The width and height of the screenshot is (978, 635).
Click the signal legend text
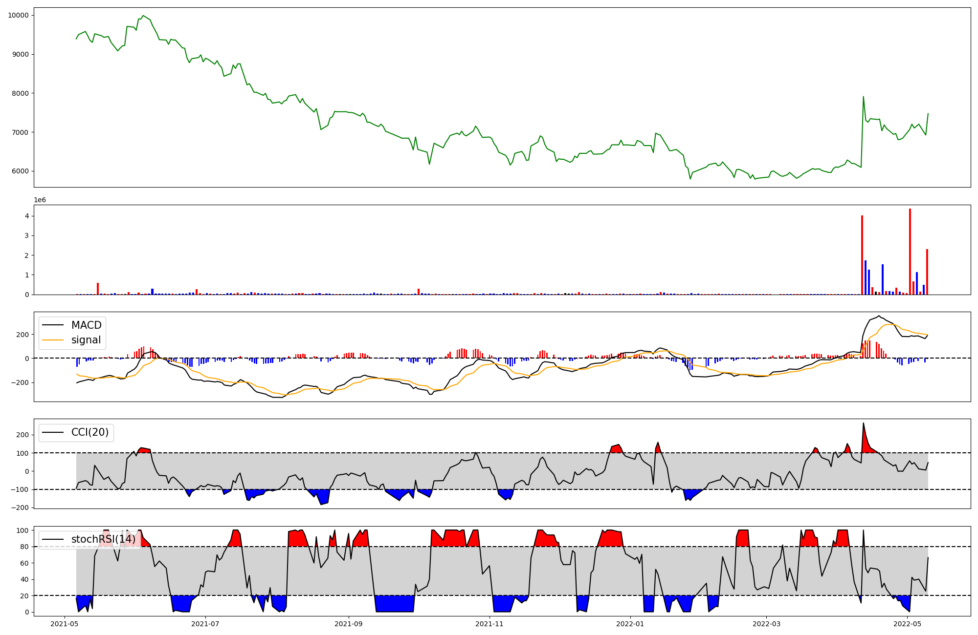tap(86, 340)
